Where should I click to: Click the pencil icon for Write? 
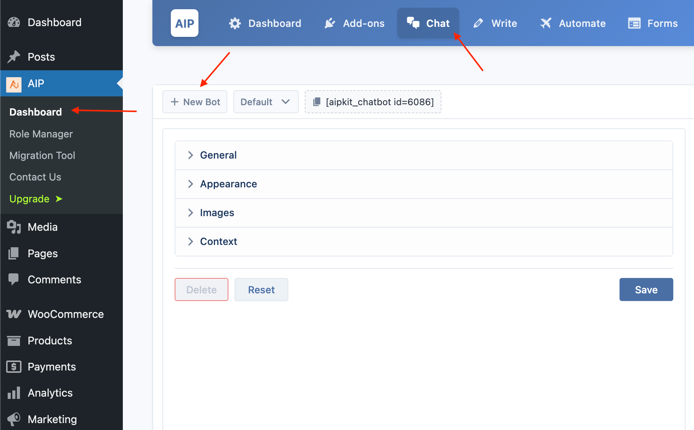tap(478, 23)
